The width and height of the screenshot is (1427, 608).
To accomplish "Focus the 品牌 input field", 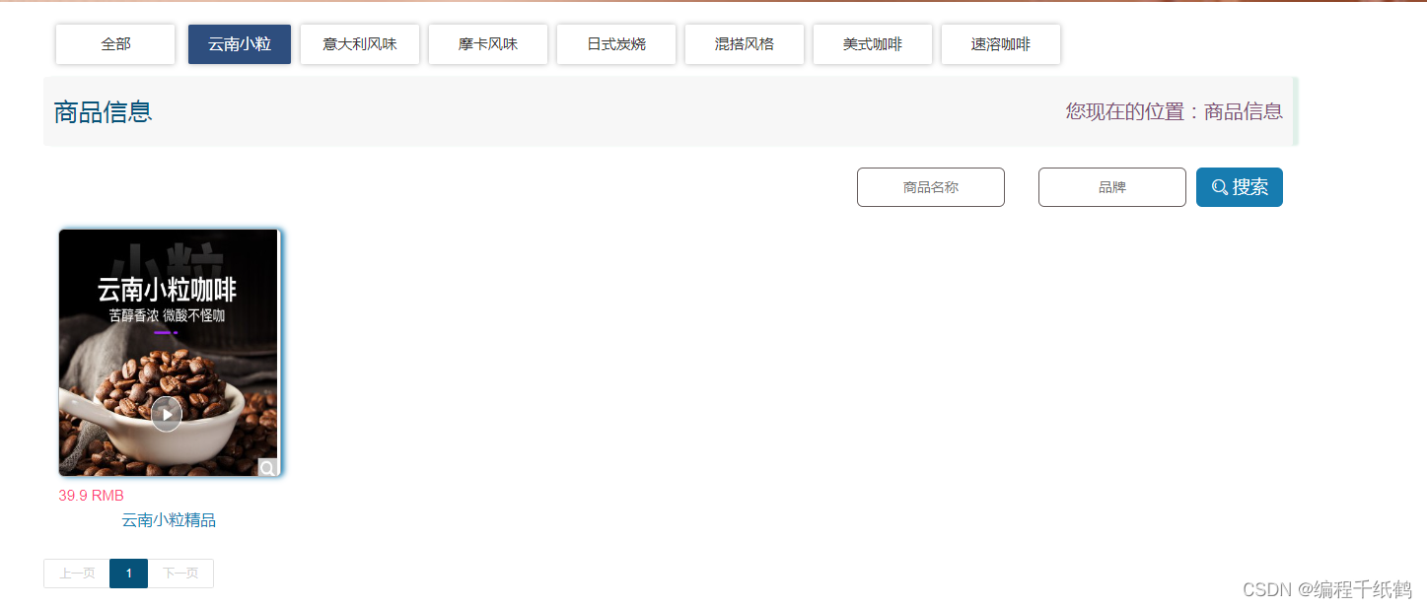I will [x=1112, y=187].
